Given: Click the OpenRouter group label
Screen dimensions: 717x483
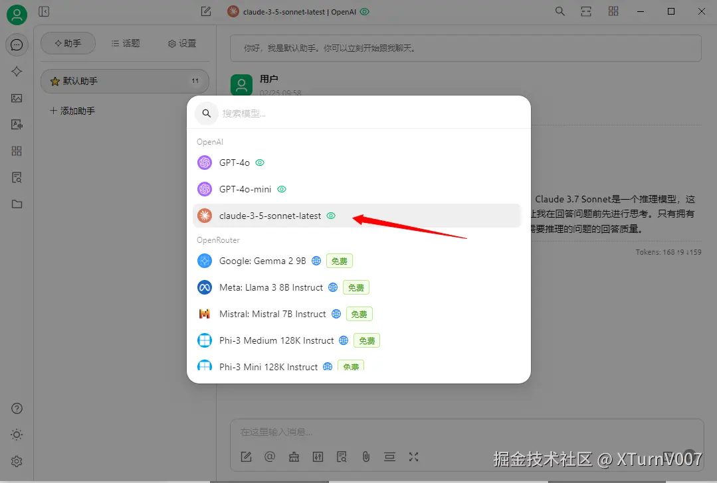Looking at the screenshot, I should coord(218,240).
